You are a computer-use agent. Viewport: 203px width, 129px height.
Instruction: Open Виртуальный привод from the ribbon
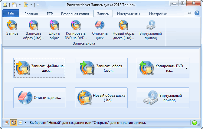(151, 30)
